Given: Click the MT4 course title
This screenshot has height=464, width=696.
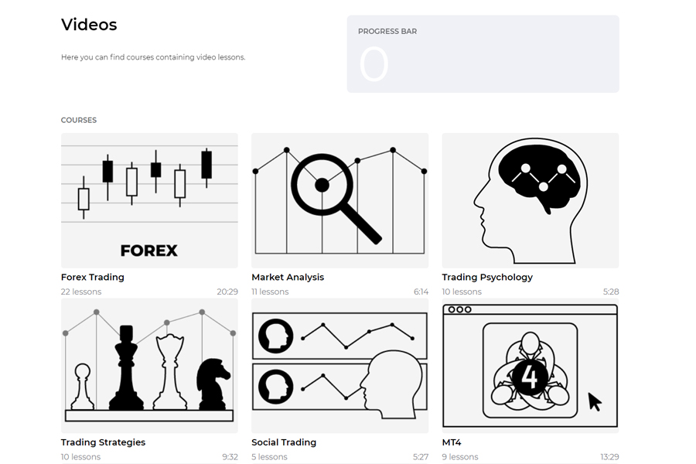Looking at the screenshot, I should (452, 442).
